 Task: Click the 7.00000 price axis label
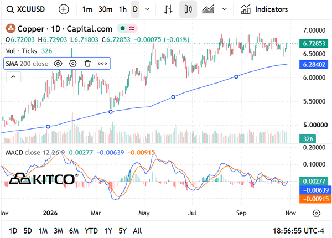click(x=314, y=30)
